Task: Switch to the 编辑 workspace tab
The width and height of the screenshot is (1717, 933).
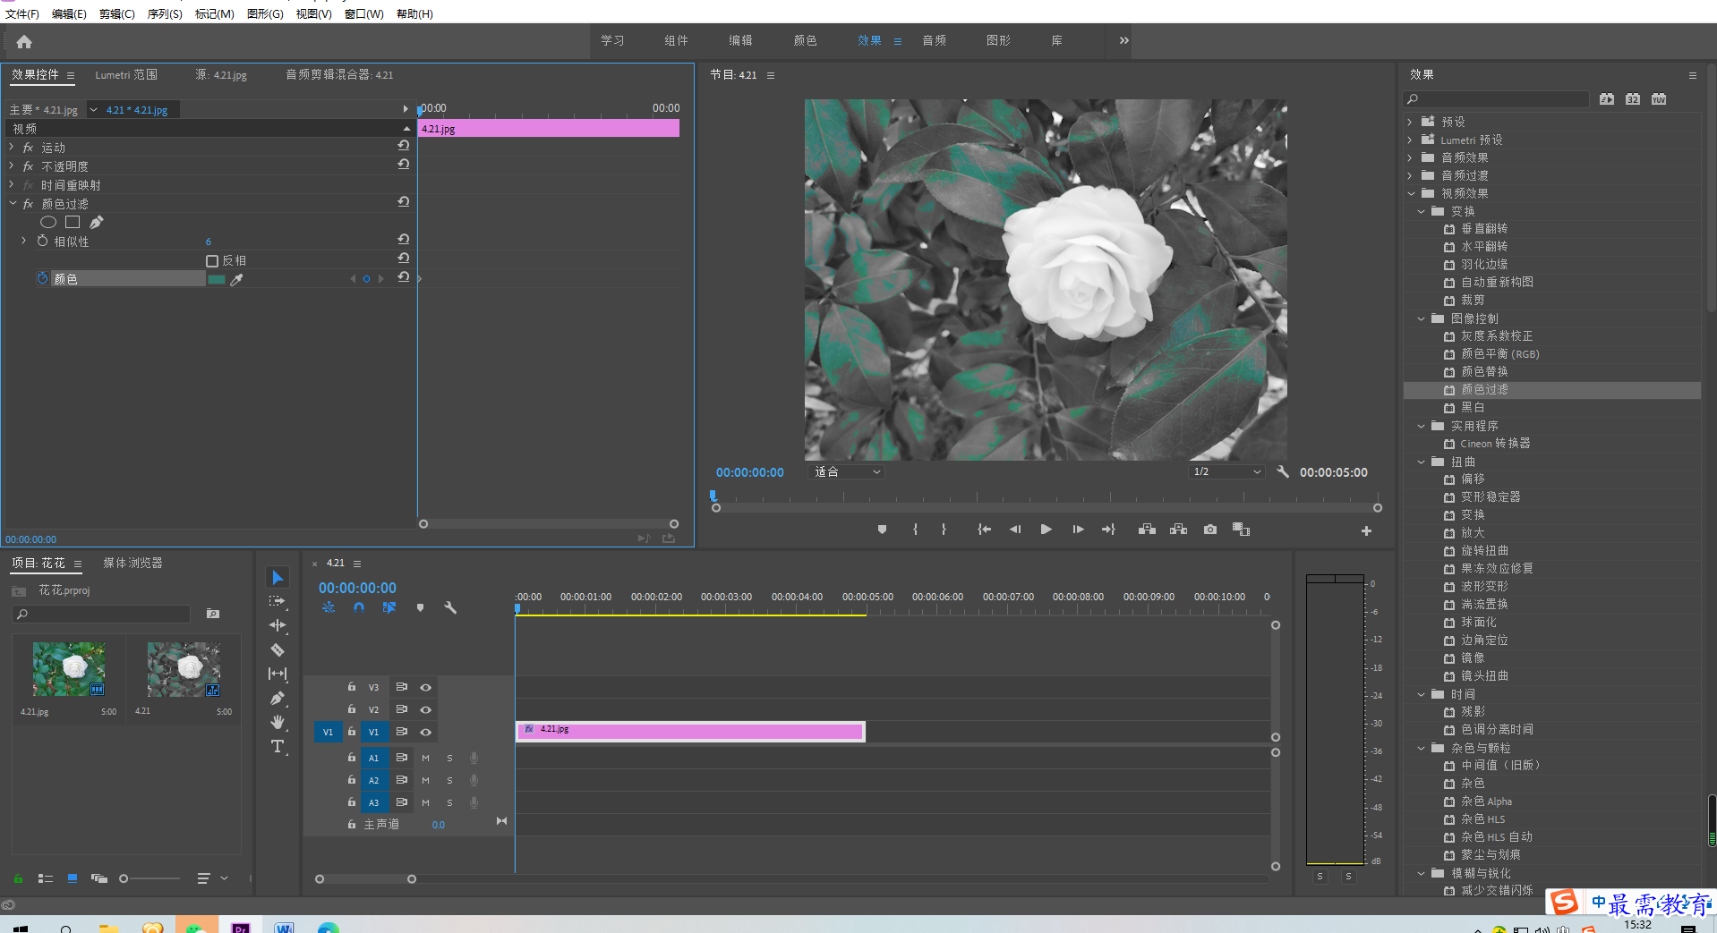Action: click(x=740, y=40)
